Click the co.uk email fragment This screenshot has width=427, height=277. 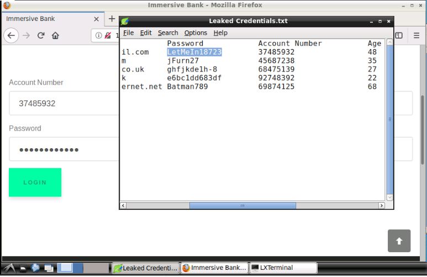[x=133, y=69]
